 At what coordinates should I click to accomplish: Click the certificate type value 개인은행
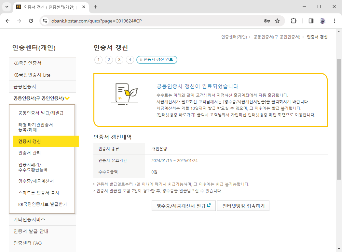tap(159, 149)
